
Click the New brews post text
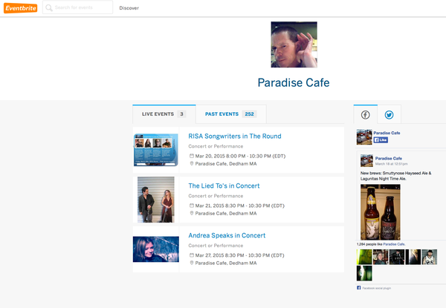396,176
